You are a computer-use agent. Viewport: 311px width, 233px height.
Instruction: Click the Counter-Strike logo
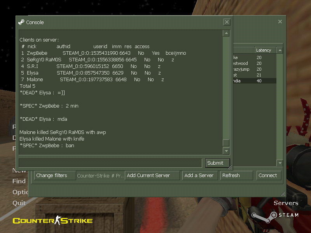[x=52, y=221]
